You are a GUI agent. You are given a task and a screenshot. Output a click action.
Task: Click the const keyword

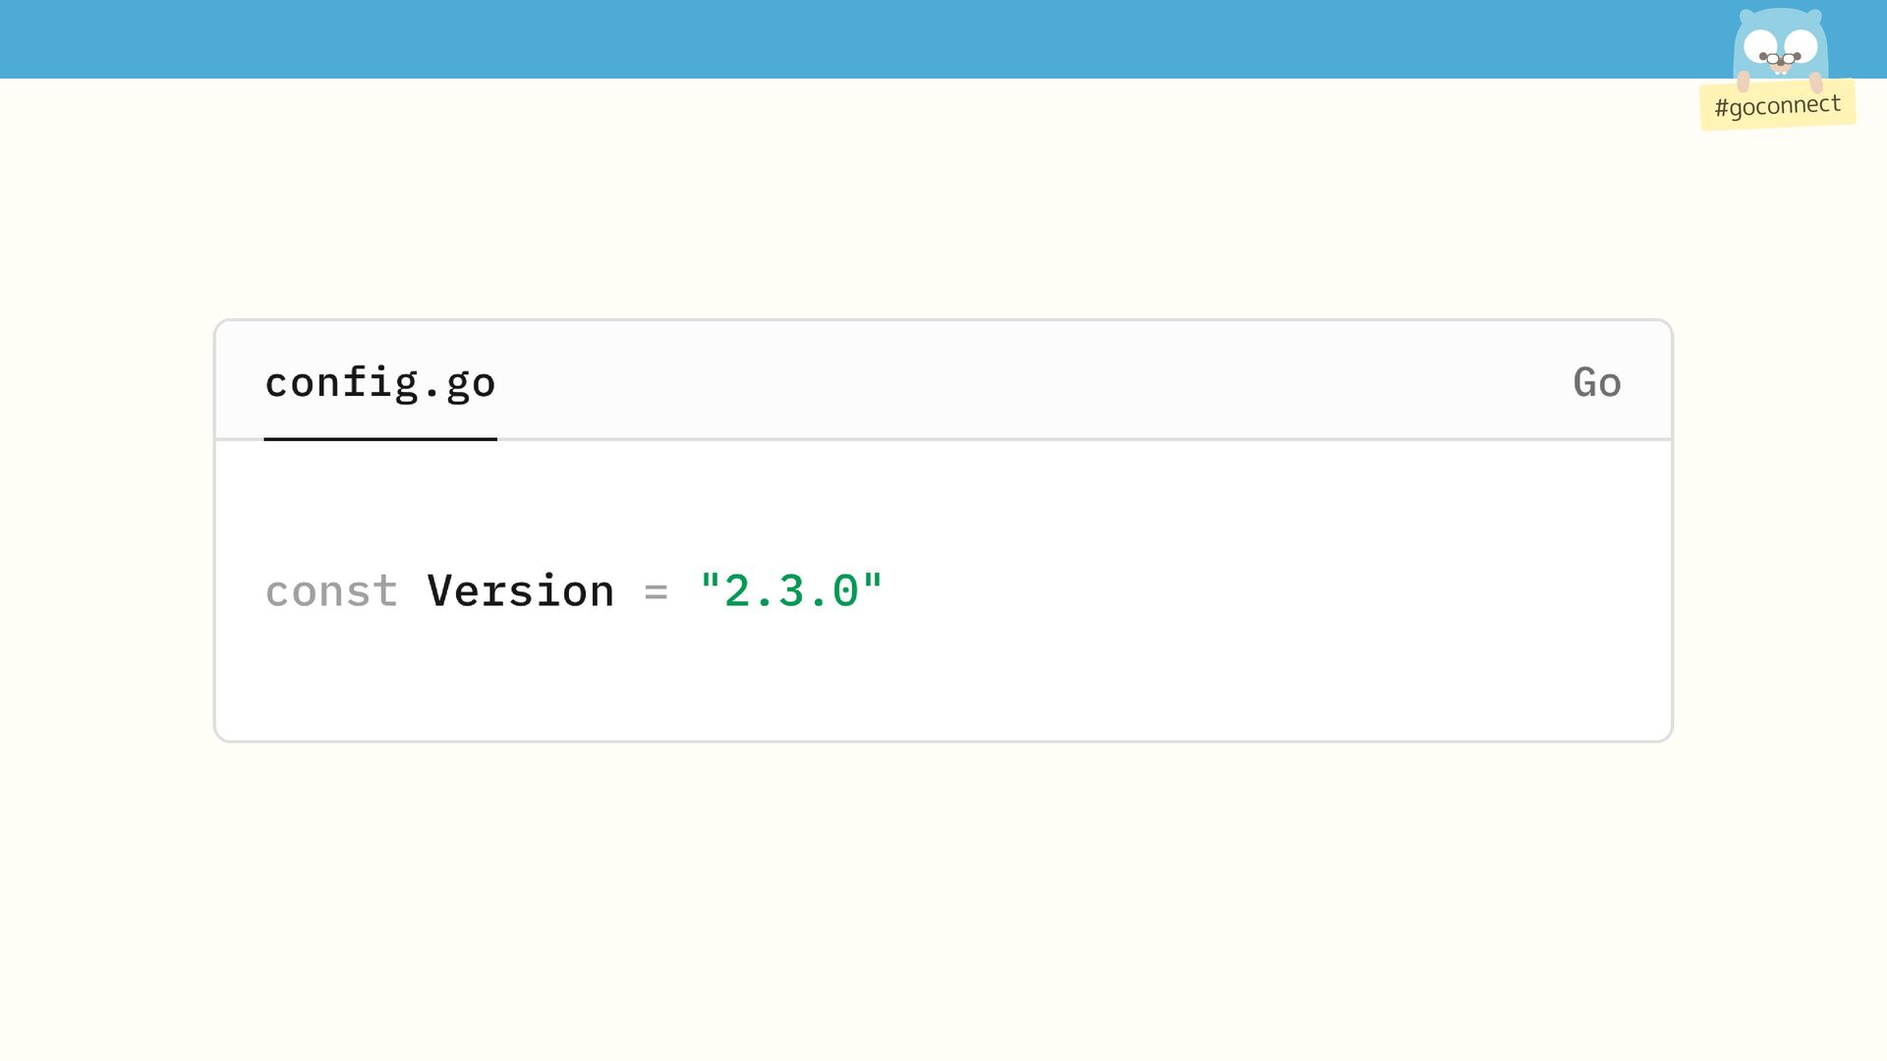coord(331,590)
